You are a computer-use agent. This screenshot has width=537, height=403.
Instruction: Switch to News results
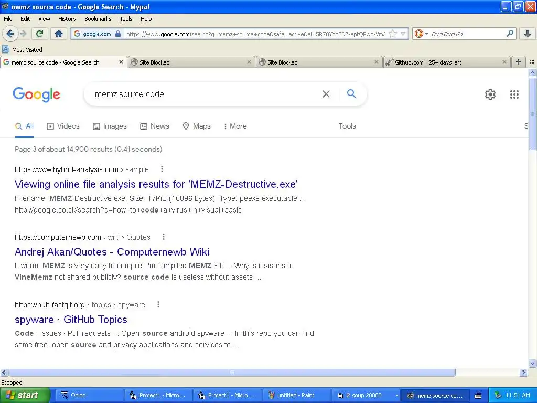(x=155, y=126)
